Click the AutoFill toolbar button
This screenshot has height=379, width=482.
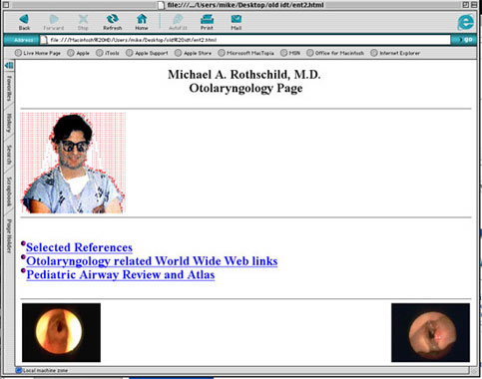point(178,22)
